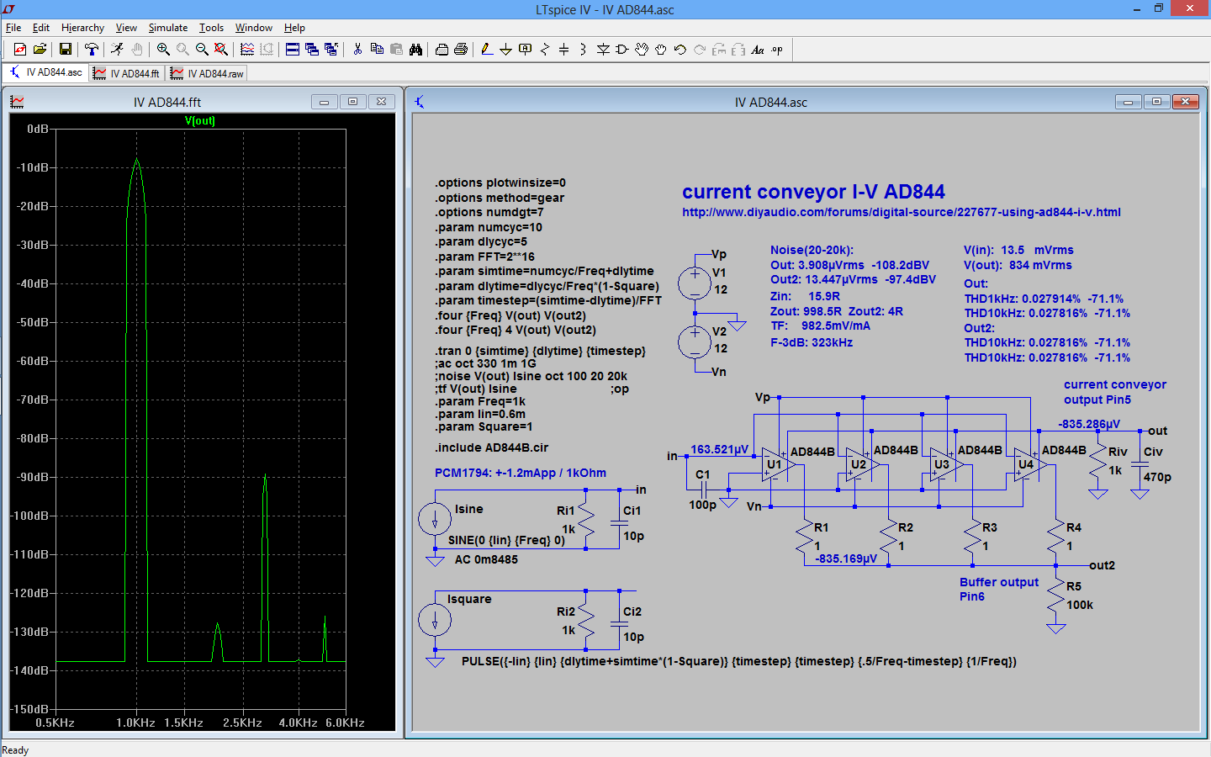Viewport: 1211px width, 757px height.
Task: Select the Cut scissors tool
Action: pyautogui.click(x=357, y=50)
